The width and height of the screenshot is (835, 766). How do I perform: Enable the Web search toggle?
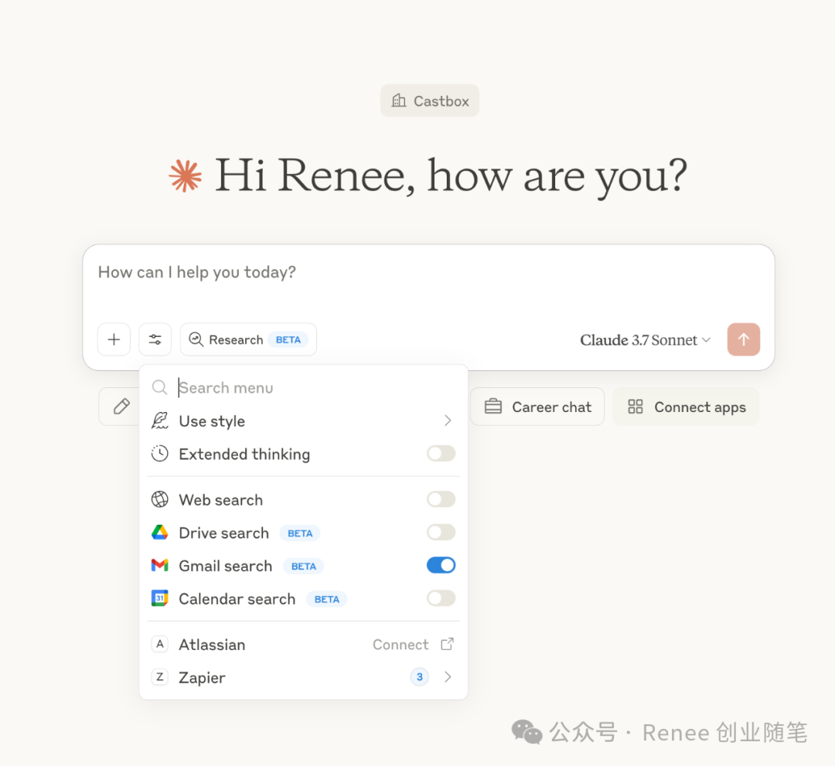point(441,499)
